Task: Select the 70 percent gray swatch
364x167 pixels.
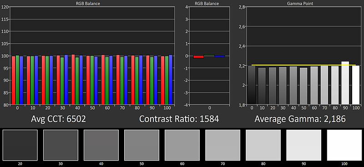Action: click(222, 145)
